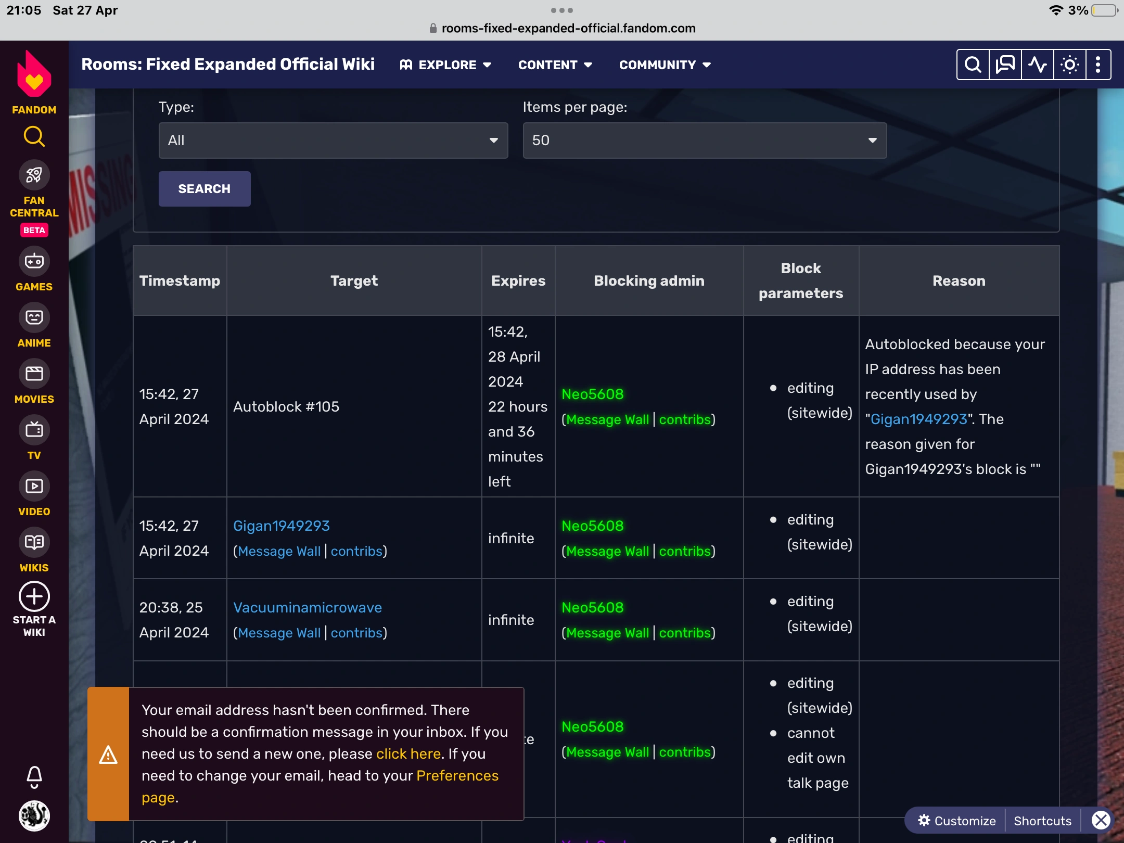Open the wiki search icon in header
This screenshot has width=1124, height=843.
973,65
